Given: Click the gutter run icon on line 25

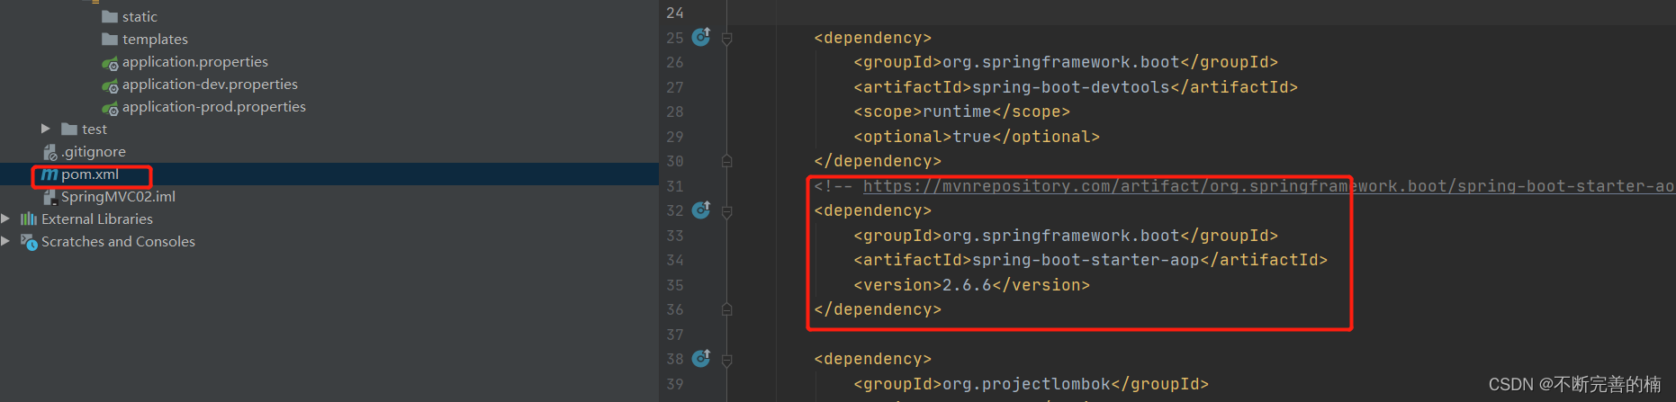Looking at the screenshot, I should (701, 37).
